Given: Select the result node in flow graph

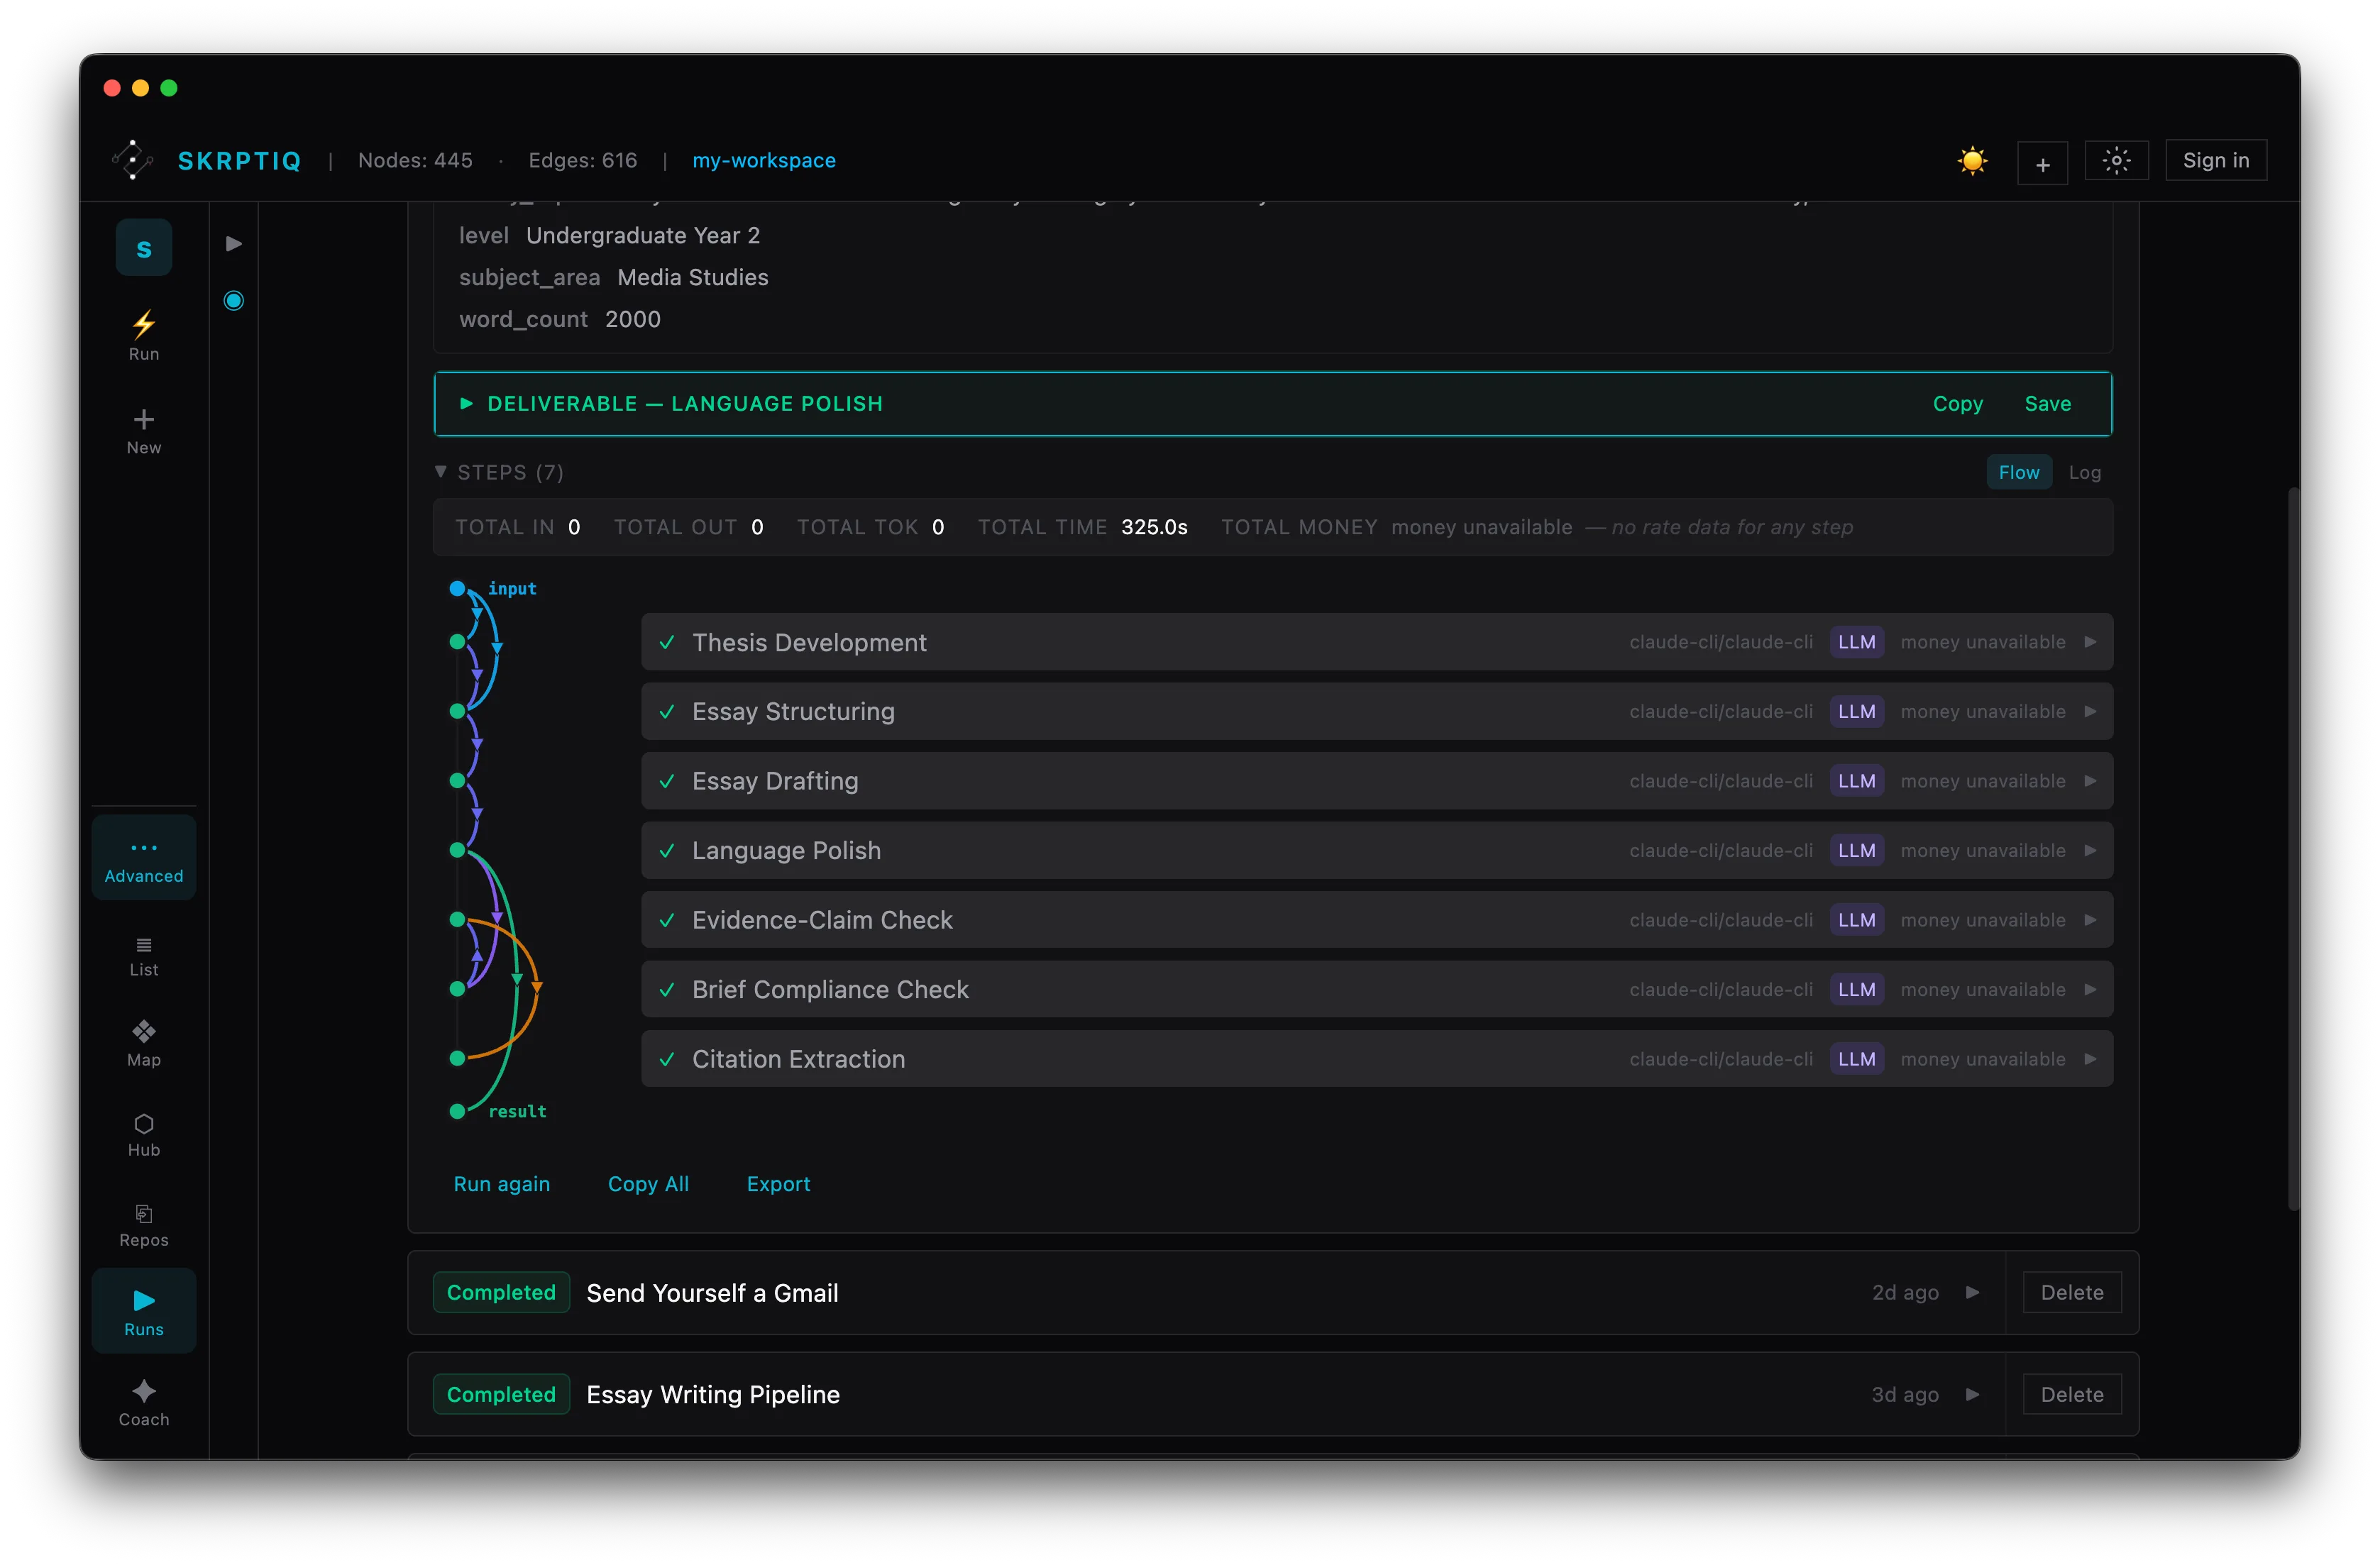Looking at the screenshot, I should click(457, 1111).
